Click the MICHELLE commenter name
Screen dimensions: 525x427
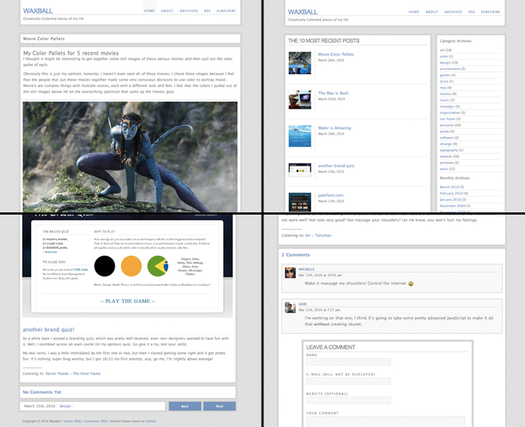[x=307, y=269]
